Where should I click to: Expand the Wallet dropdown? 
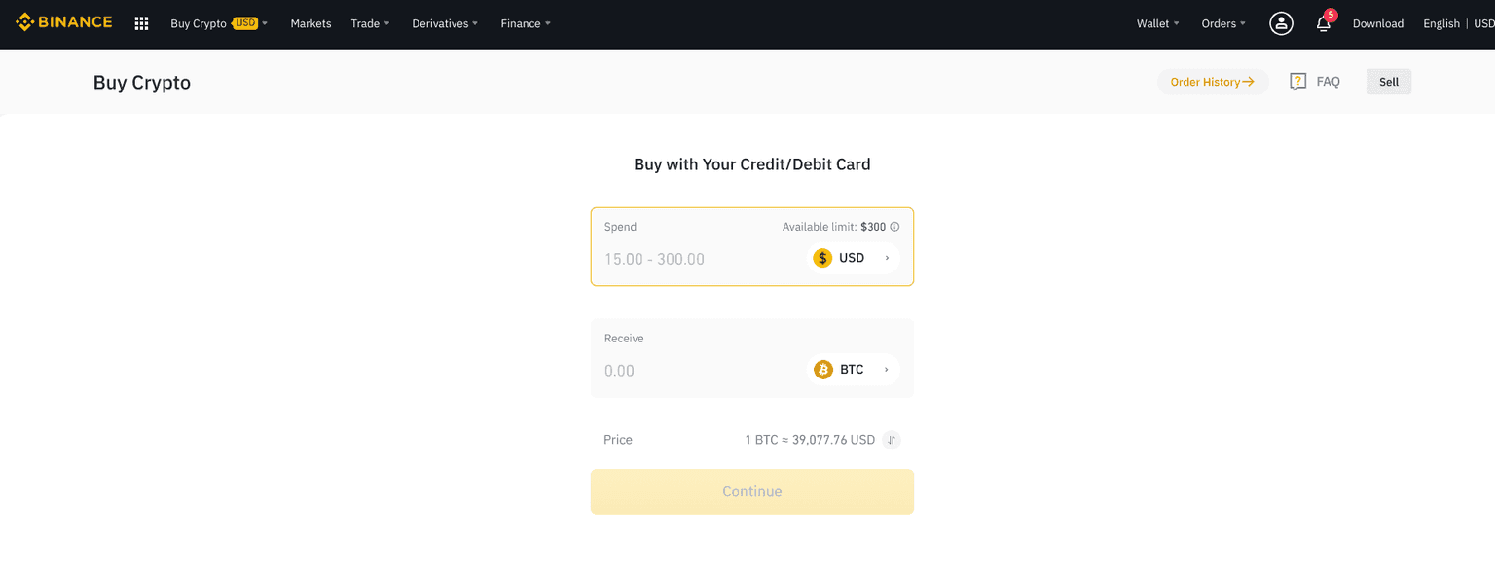point(1157,23)
